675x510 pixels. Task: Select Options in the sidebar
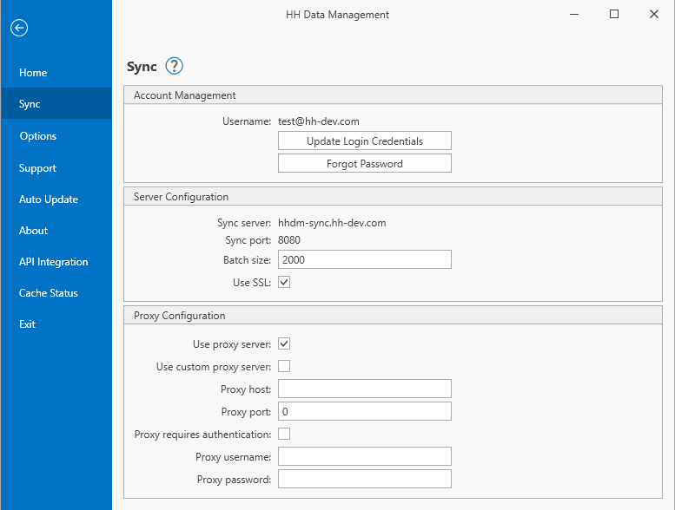pos(38,136)
